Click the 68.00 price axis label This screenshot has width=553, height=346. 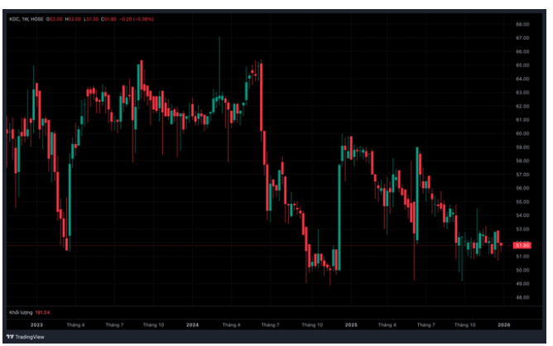522,24
